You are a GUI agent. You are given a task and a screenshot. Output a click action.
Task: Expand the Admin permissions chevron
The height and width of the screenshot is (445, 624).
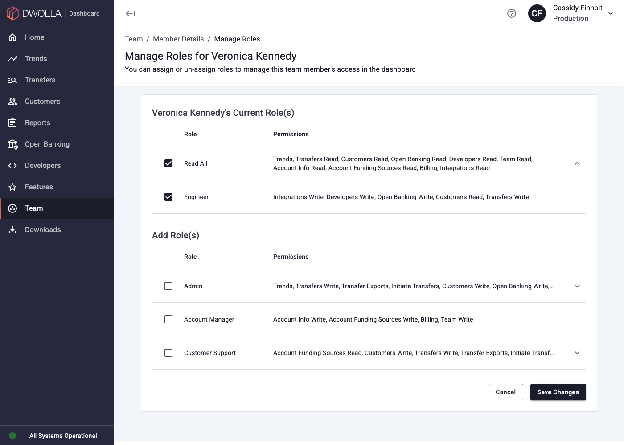tap(577, 286)
